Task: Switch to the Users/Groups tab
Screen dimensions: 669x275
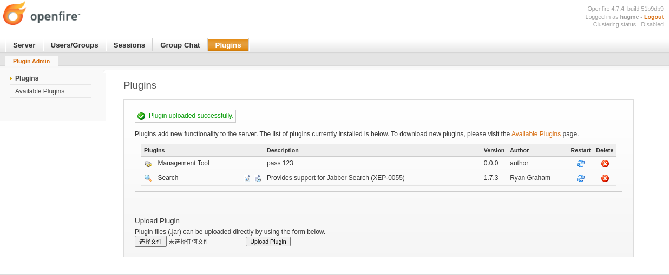Action: click(75, 45)
